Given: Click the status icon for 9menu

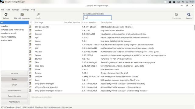Looking at the screenshot, I should [x=30, y=73].
